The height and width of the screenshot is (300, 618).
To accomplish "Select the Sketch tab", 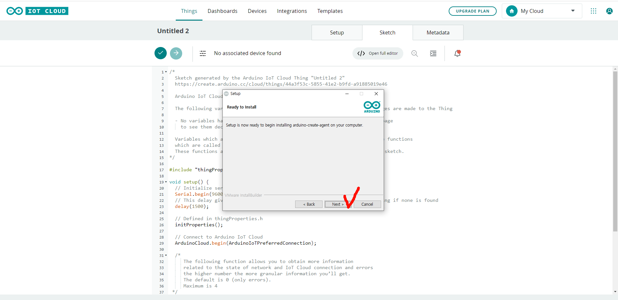I will [388, 33].
